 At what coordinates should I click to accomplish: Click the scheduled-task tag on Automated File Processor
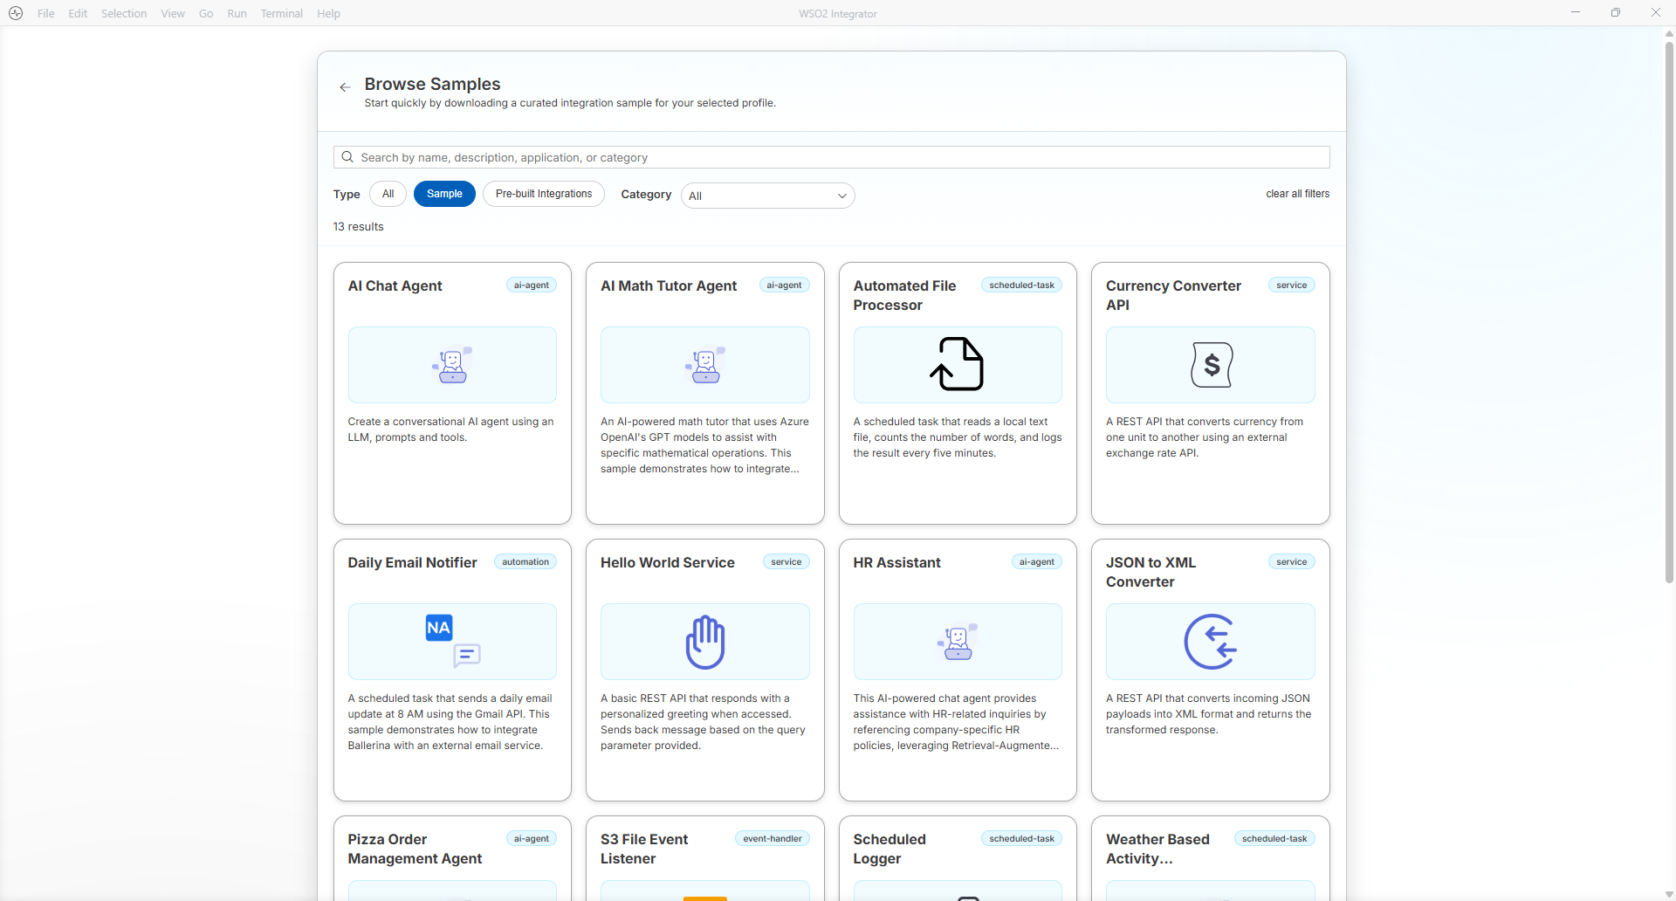click(x=1022, y=285)
